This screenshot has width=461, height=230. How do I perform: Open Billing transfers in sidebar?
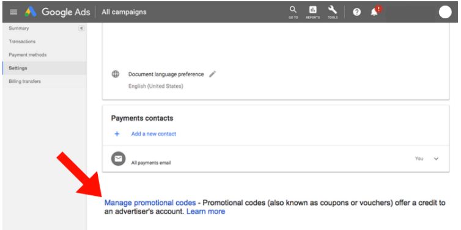[x=24, y=81]
